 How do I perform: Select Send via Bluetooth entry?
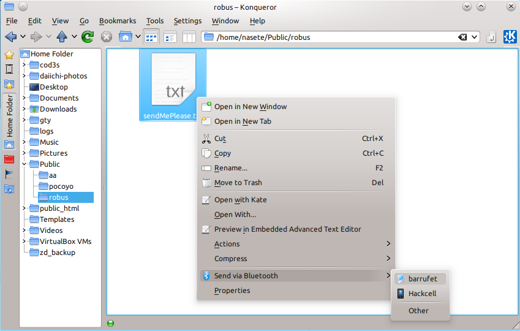pyautogui.click(x=295, y=276)
